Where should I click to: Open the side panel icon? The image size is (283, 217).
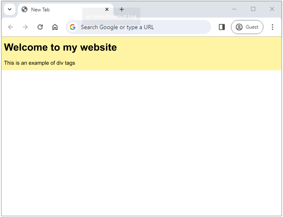coord(222,27)
